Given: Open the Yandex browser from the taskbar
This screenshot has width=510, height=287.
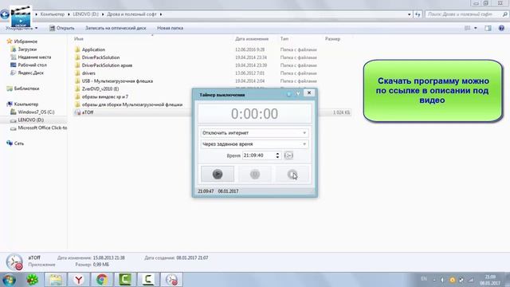Looking at the screenshot, I should click(x=78, y=280).
